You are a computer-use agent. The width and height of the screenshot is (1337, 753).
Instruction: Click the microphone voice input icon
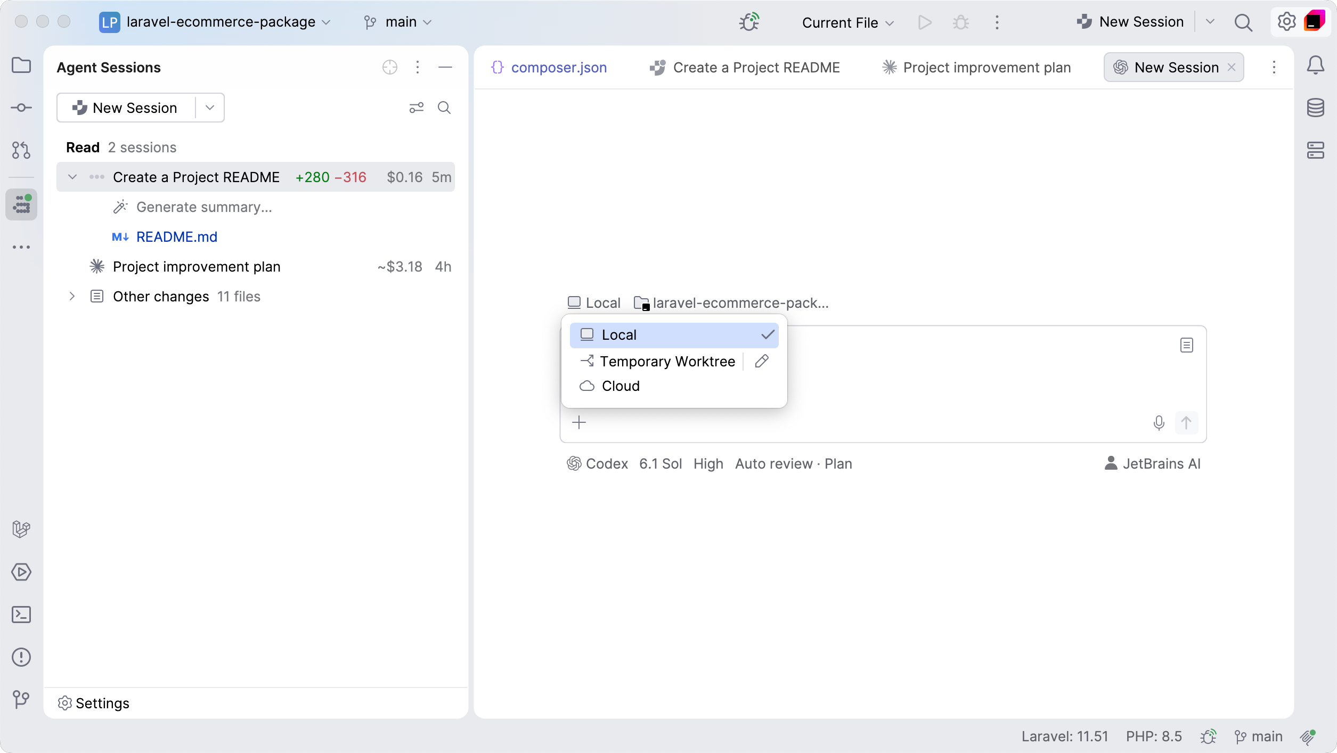point(1159,423)
